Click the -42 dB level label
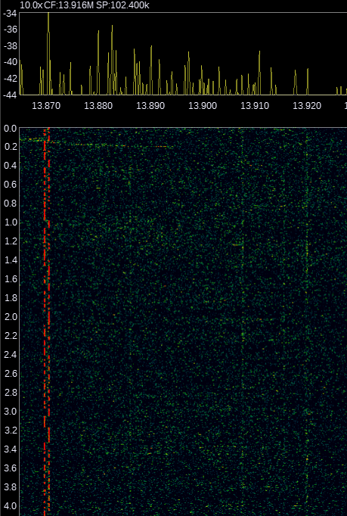 10,78
